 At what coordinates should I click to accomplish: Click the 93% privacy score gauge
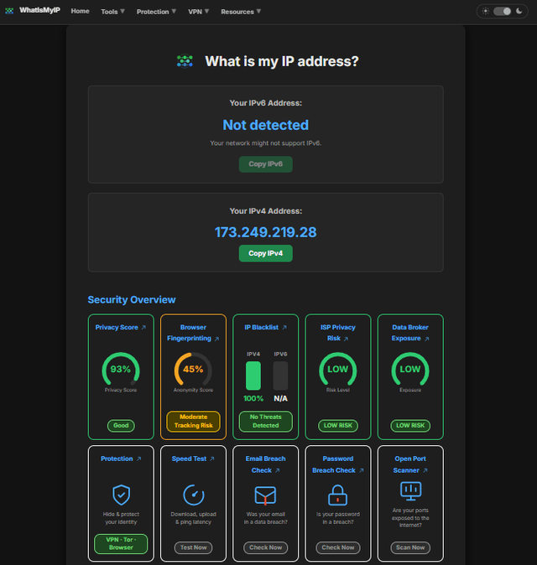point(121,369)
